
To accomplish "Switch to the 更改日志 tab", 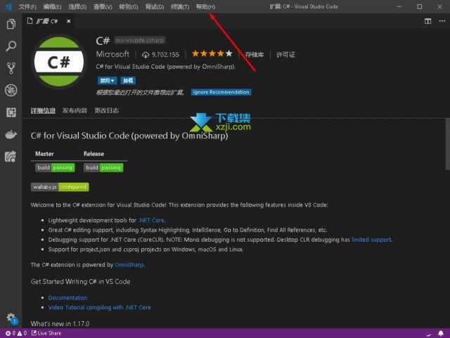I will pyautogui.click(x=106, y=110).
